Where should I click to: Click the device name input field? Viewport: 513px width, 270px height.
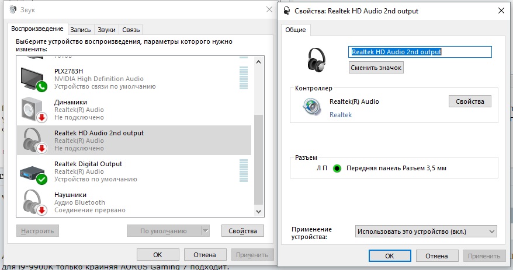pos(420,51)
